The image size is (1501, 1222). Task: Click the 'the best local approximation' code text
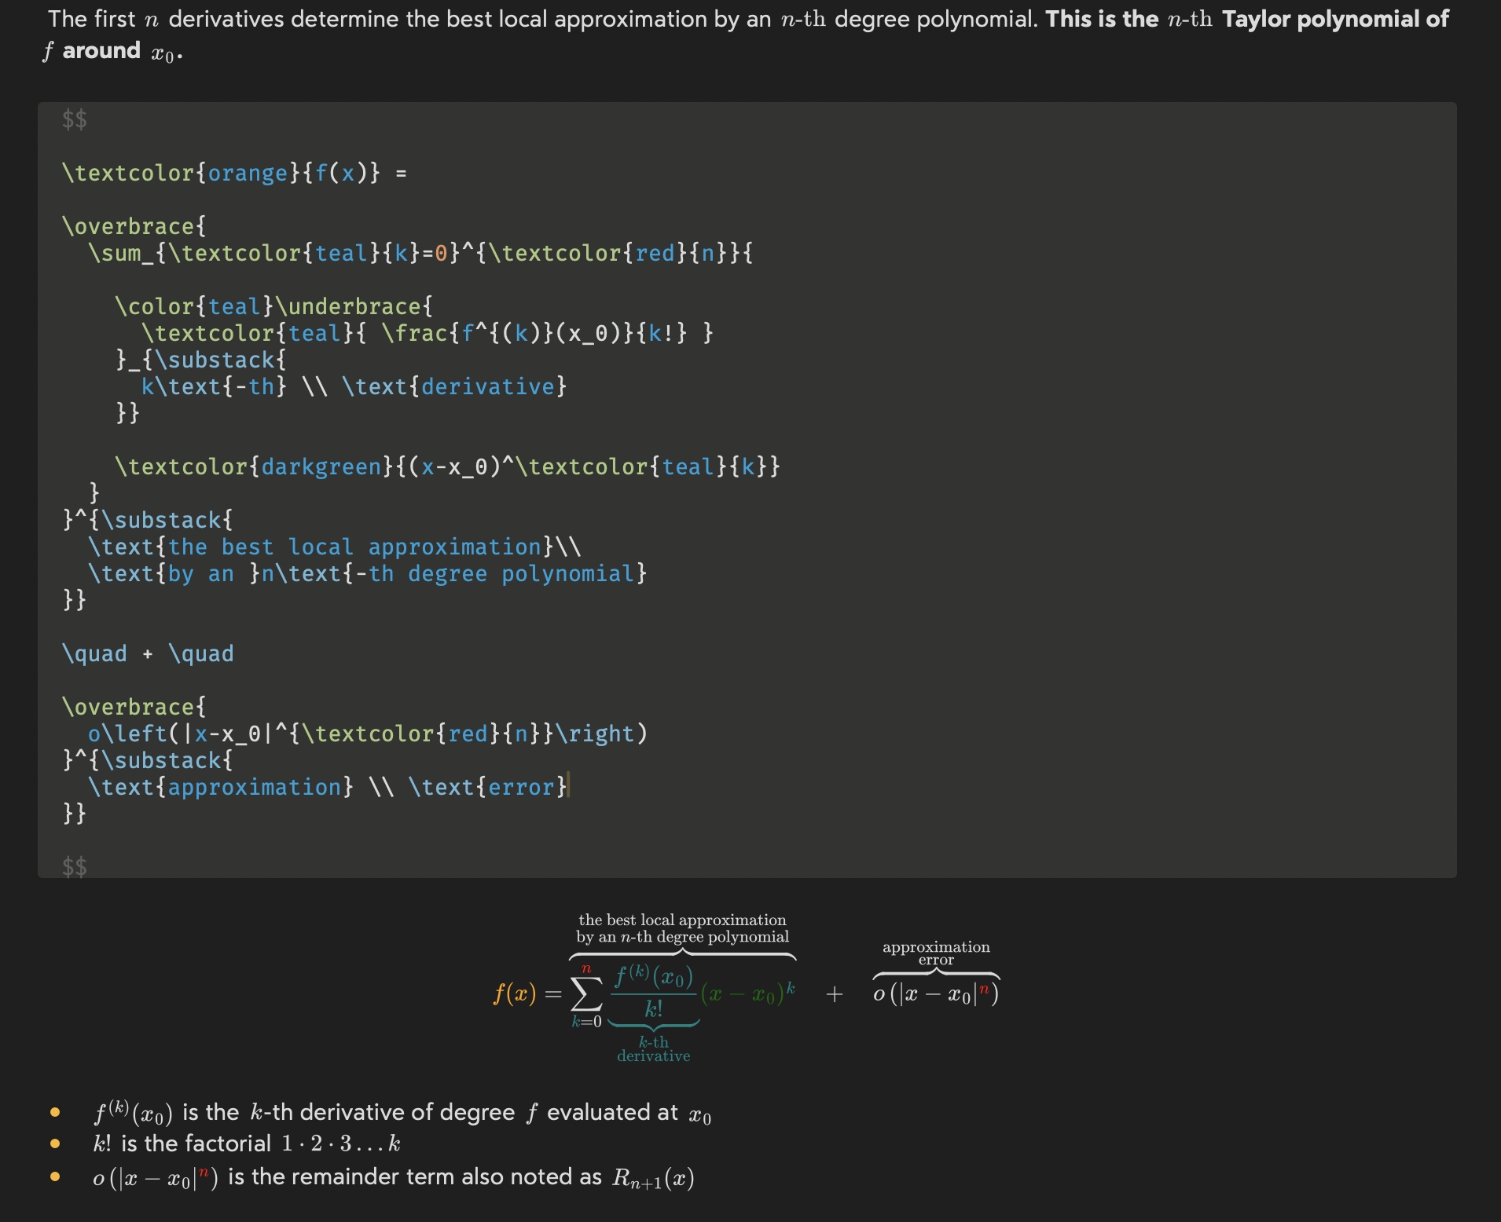[x=354, y=547]
